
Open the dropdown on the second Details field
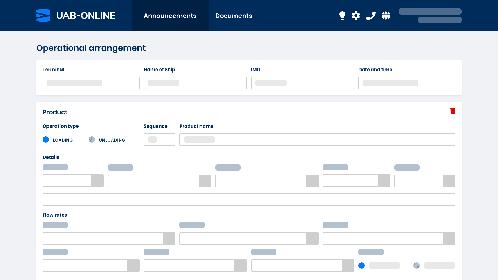coord(205,181)
